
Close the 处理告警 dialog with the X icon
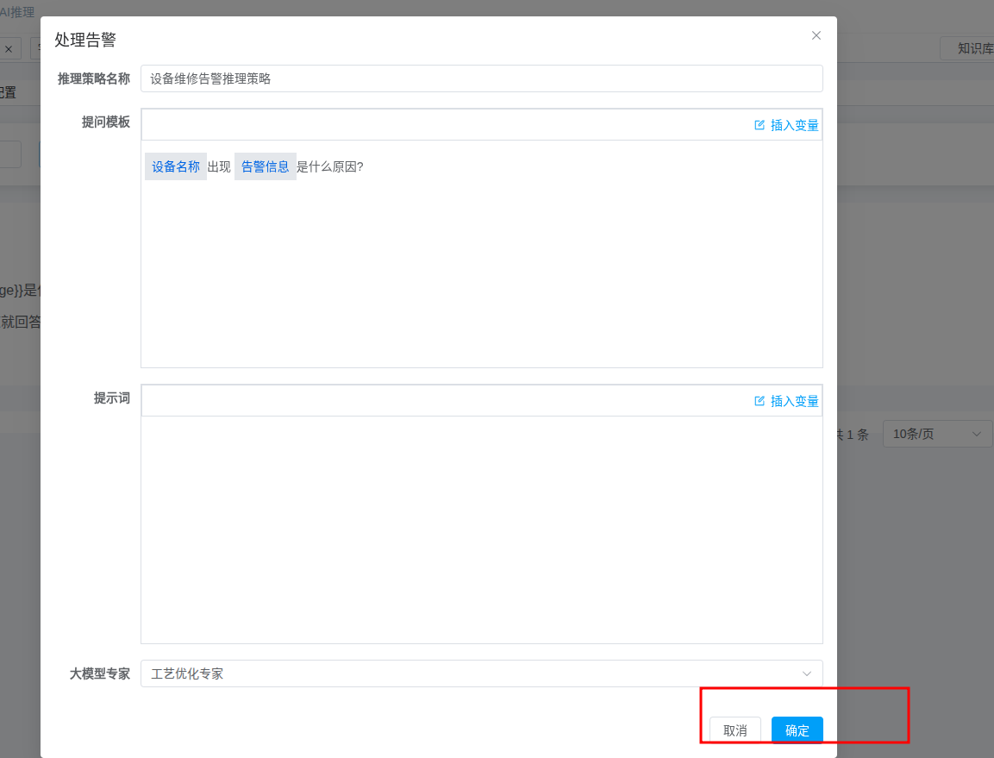(816, 35)
